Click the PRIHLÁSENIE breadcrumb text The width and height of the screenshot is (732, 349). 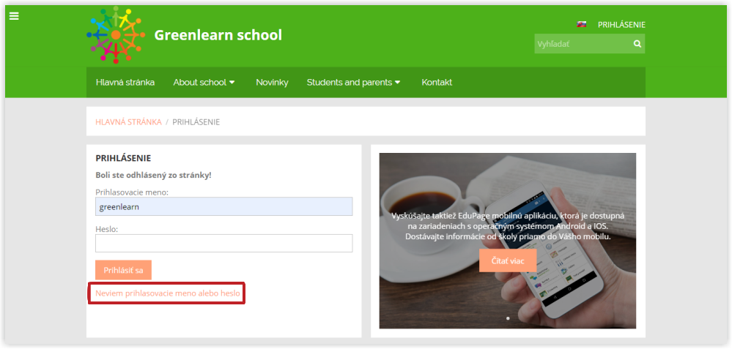click(x=196, y=122)
